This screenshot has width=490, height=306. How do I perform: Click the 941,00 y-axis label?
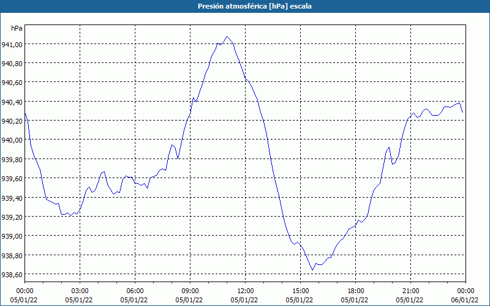[x=12, y=45]
